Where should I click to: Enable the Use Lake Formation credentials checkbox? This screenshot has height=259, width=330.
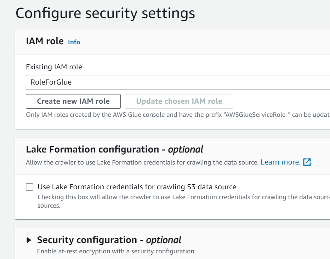tap(30, 187)
